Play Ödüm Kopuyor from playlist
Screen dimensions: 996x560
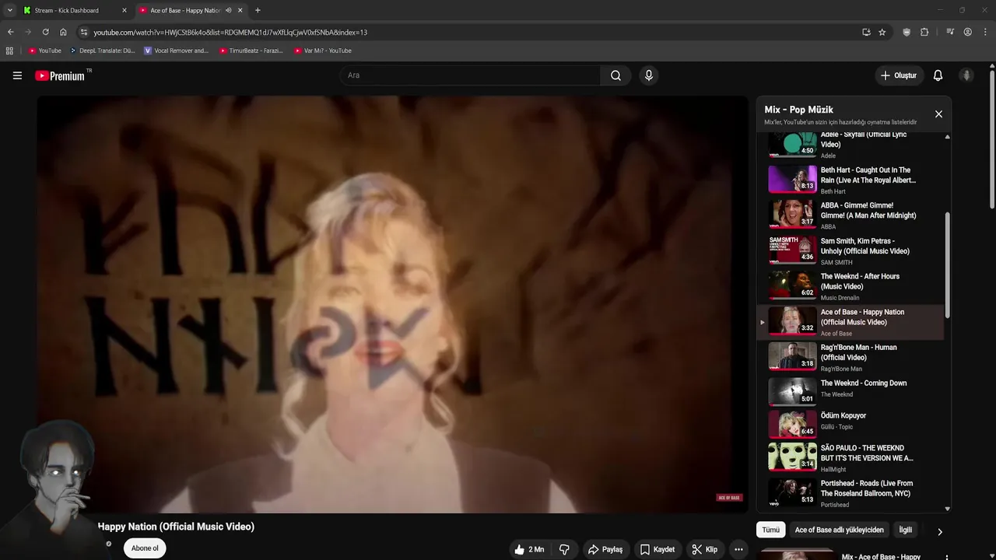[x=851, y=425]
